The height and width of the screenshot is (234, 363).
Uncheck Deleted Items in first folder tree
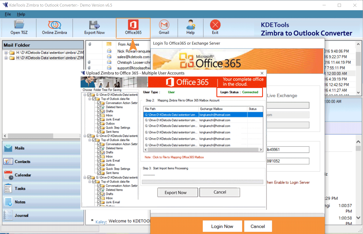tap(99, 107)
